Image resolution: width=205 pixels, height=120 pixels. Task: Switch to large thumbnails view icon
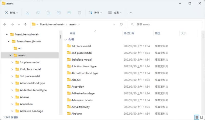tap(201, 117)
